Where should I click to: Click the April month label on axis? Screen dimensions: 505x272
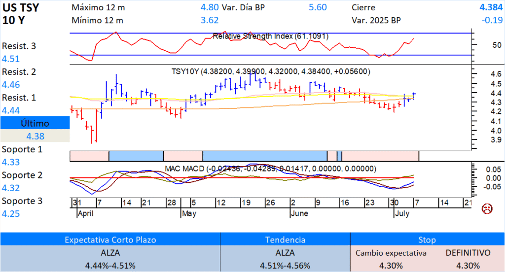coord(86,214)
